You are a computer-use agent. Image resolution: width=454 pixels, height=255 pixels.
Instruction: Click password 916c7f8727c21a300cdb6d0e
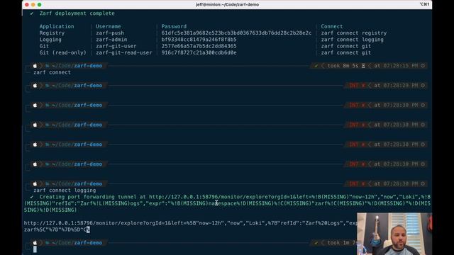[199, 52]
